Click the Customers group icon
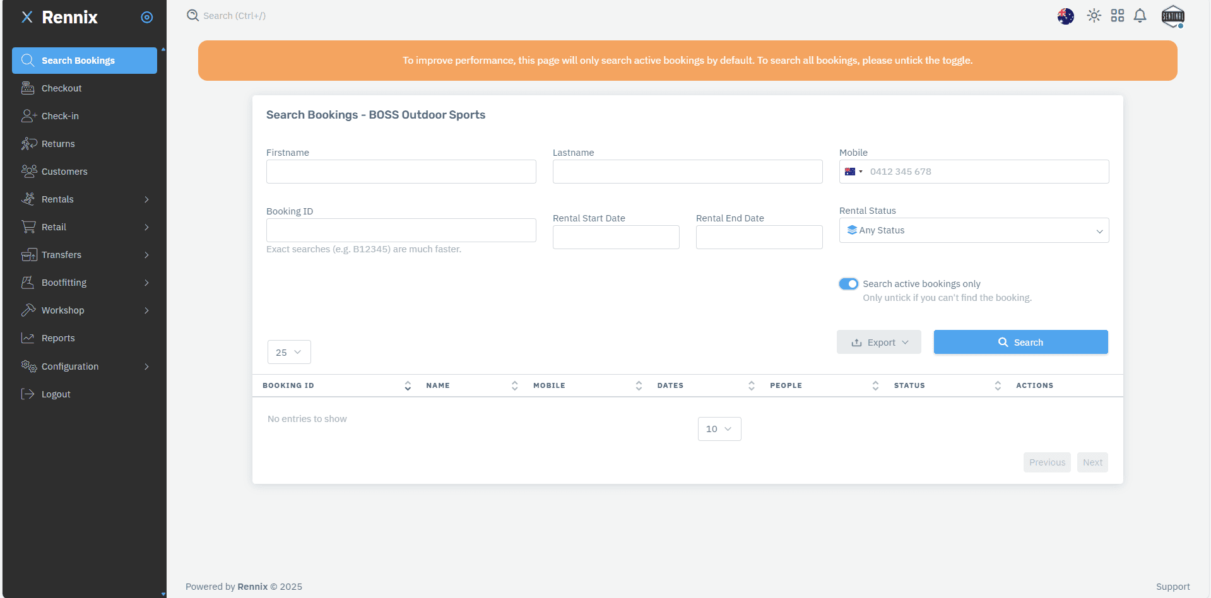 [x=29, y=172]
